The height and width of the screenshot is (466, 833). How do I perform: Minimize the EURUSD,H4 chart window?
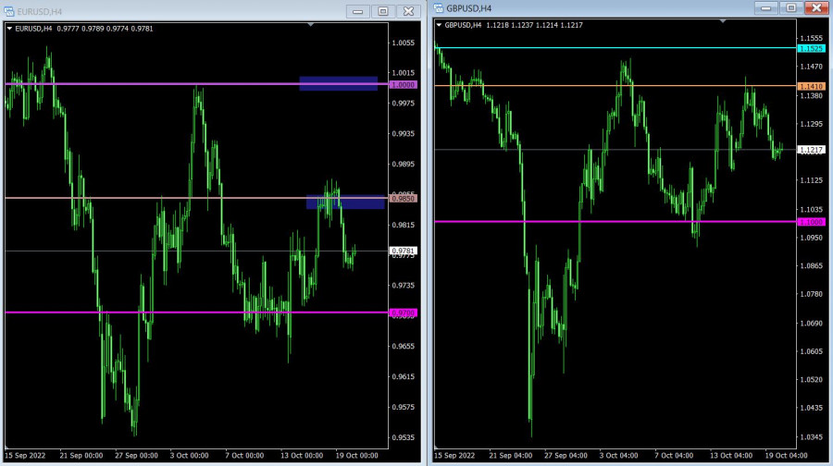click(x=358, y=11)
